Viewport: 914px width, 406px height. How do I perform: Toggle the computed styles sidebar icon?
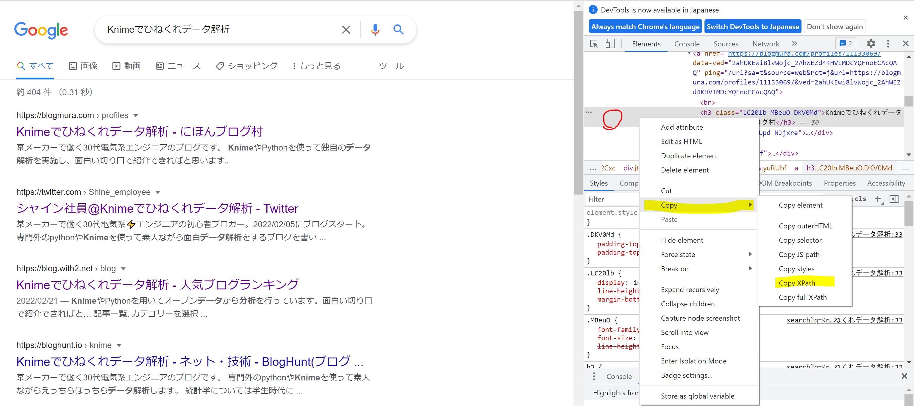(894, 199)
